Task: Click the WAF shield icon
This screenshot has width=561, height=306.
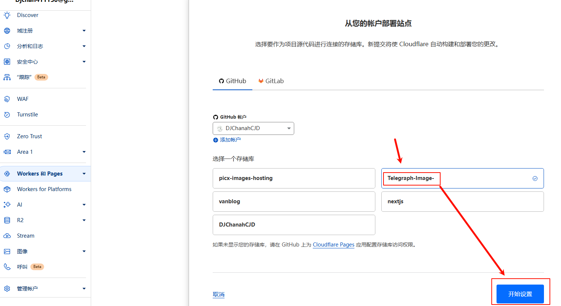Action: [7, 99]
